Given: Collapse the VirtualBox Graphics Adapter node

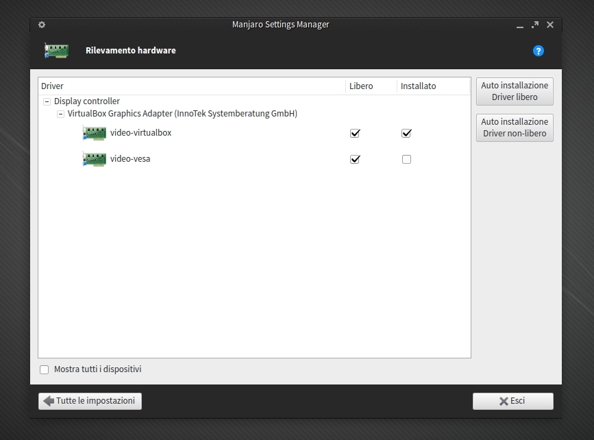Looking at the screenshot, I should tap(60, 114).
